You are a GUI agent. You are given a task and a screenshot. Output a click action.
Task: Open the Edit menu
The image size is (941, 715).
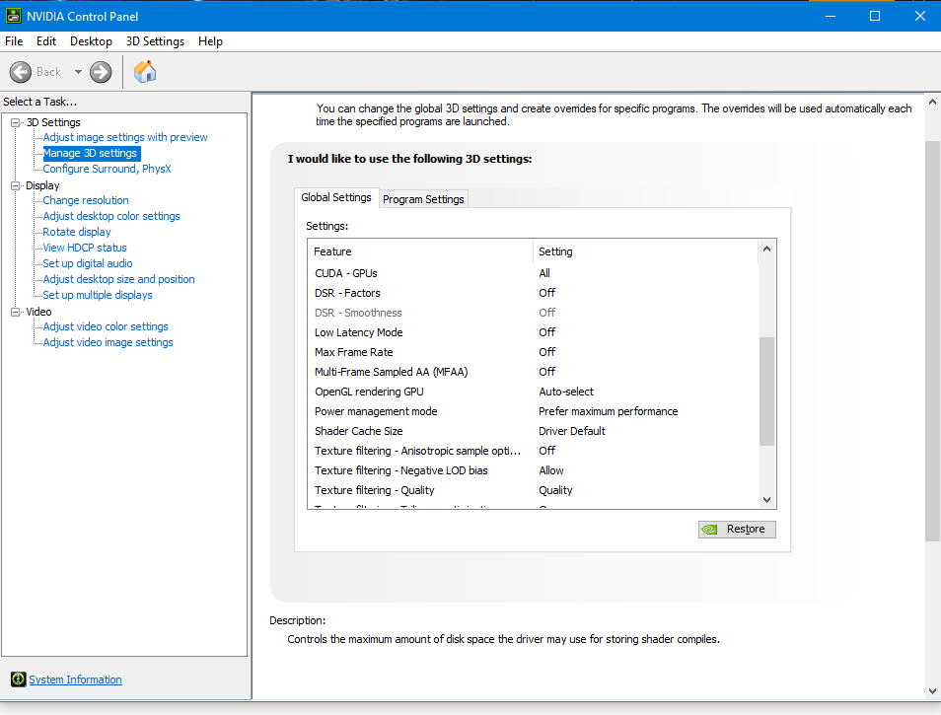tap(46, 41)
